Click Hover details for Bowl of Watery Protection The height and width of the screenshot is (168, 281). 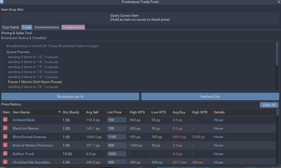219,145
